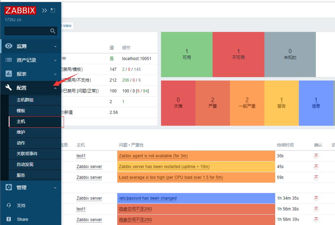Click the sidebar search input field
Viewport: 335px width, 225px height.
coord(28,31)
